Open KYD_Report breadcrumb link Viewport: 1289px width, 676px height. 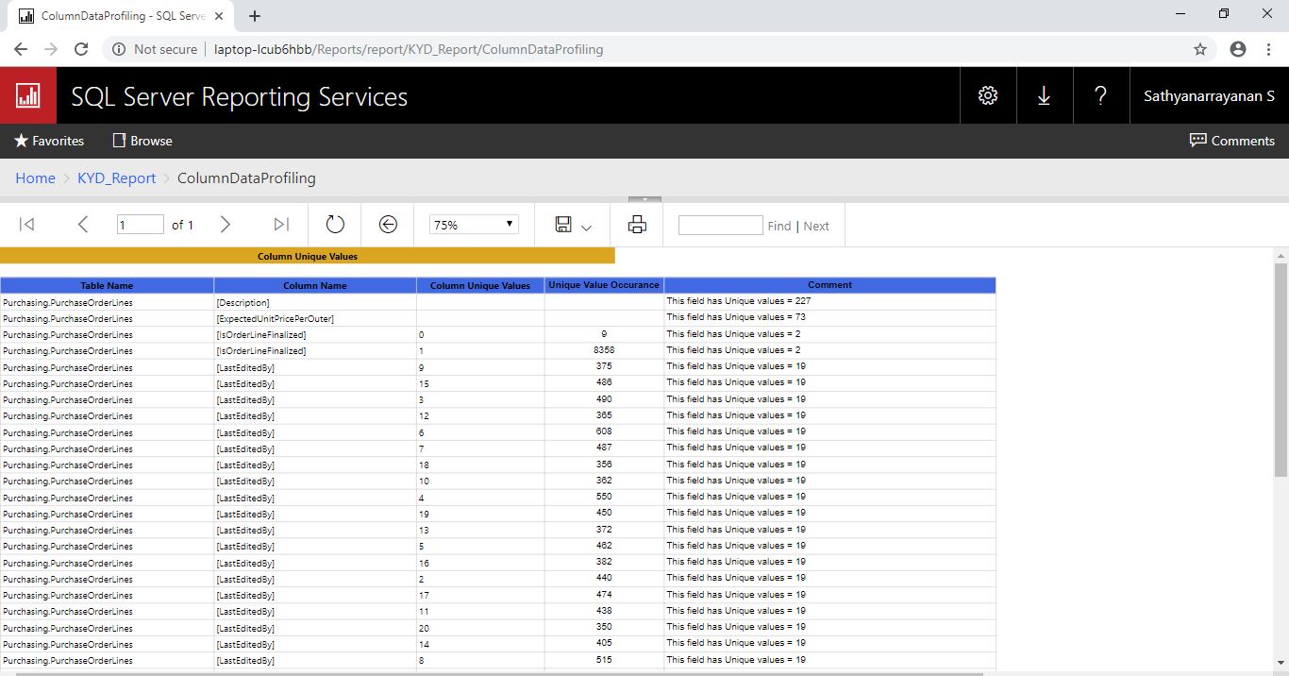tap(117, 177)
